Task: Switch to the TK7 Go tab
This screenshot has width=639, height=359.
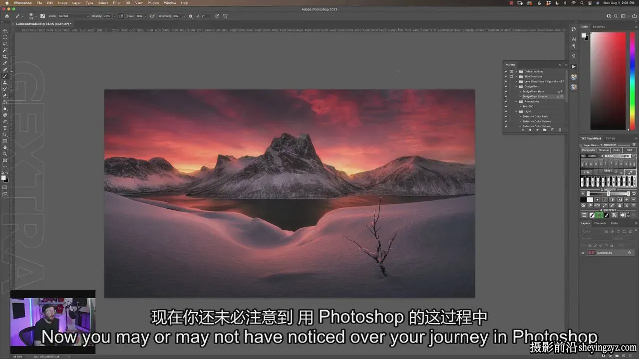Action: click(610, 138)
